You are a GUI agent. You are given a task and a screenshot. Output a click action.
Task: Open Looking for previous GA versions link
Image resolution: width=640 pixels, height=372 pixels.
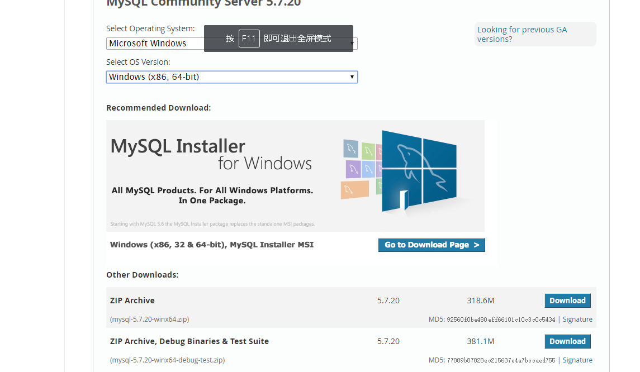[522, 34]
